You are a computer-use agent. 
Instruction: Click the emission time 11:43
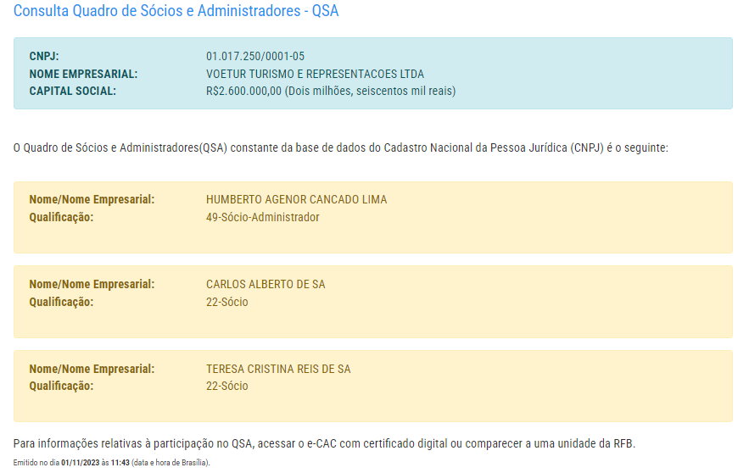tap(120, 463)
